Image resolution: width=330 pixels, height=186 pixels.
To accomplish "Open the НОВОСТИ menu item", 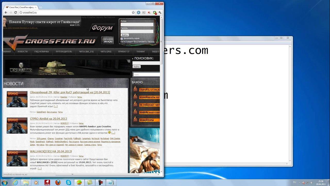I will (22, 52).
